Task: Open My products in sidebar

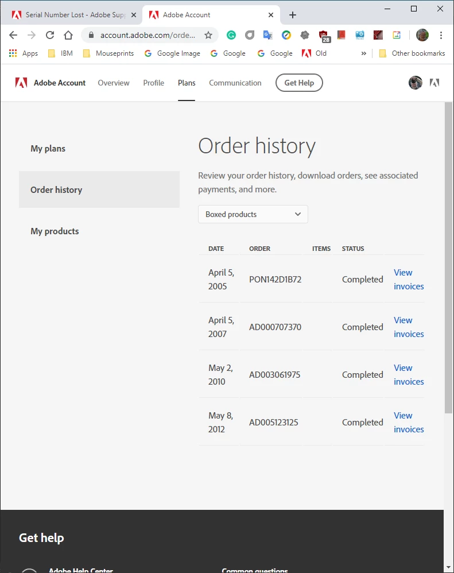Action: pyautogui.click(x=55, y=231)
